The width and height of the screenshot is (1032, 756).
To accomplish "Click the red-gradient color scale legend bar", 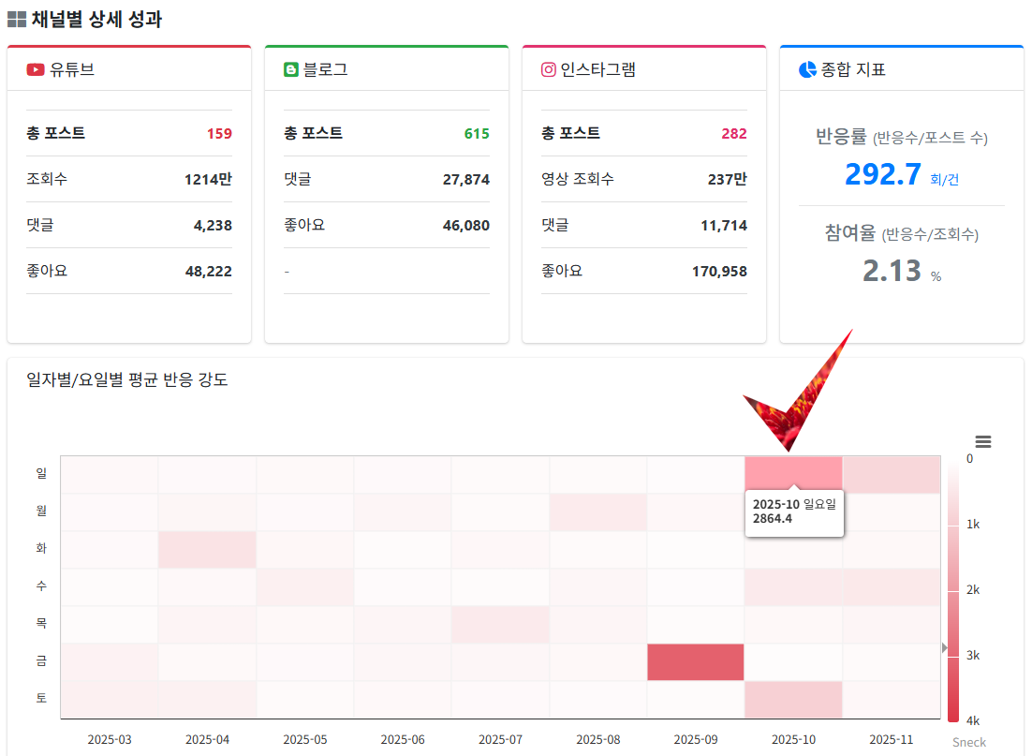I will (953, 590).
